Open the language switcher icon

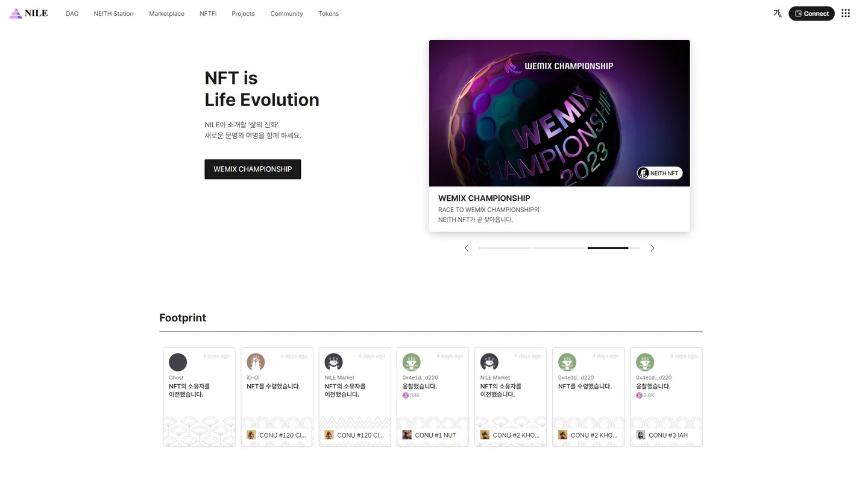point(777,13)
